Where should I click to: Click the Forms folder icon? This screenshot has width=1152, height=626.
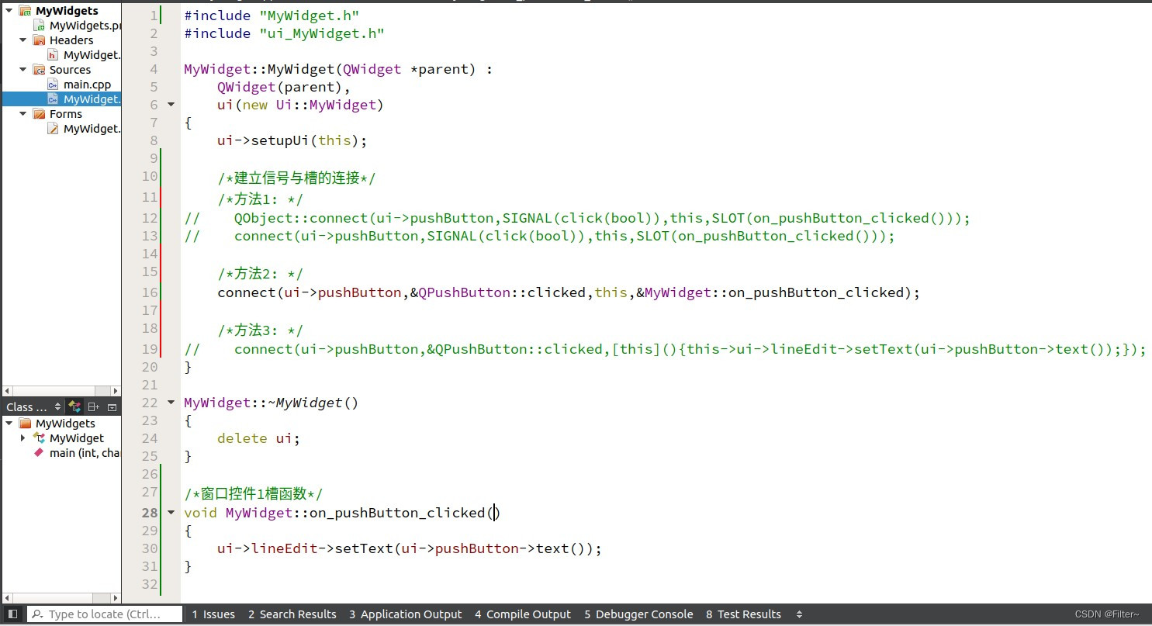point(39,114)
